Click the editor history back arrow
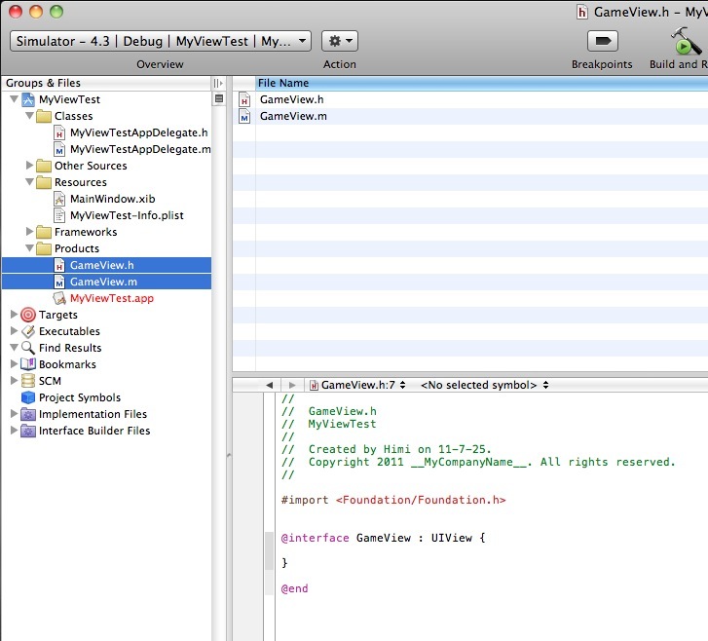Viewport: 708px width, 641px height. [x=269, y=386]
